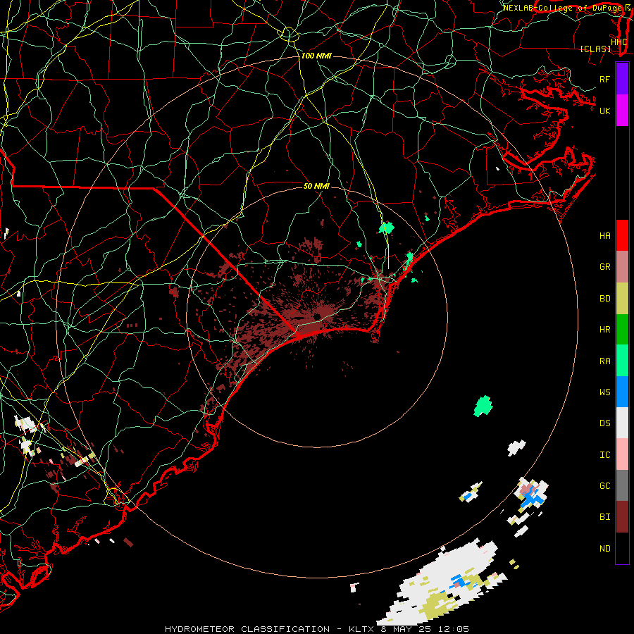Click the BD yellow legend swatch

pyautogui.click(x=622, y=299)
